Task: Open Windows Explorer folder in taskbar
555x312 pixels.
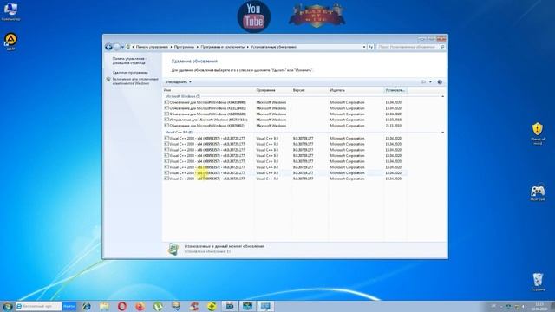Action: [x=104, y=306]
